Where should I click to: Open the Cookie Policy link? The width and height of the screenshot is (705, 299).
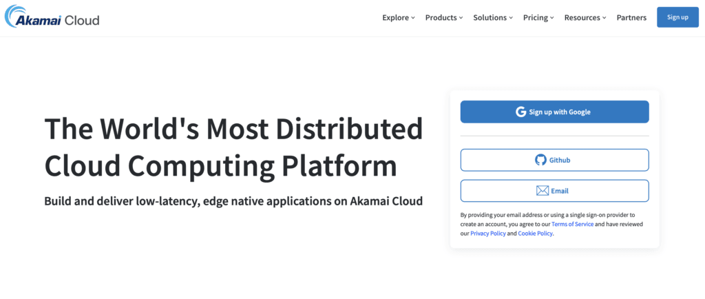point(536,234)
